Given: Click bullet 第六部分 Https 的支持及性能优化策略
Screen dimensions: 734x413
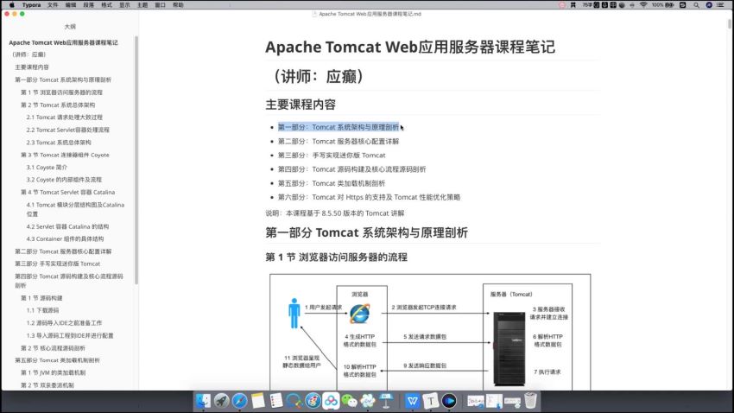Looking at the screenshot, I should pyautogui.click(x=369, y=198).
